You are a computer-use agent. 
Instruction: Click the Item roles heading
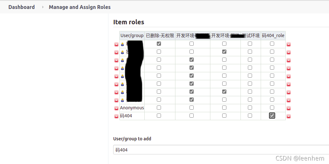coord(129,22)
